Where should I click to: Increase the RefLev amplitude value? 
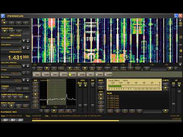click(28, 41)
